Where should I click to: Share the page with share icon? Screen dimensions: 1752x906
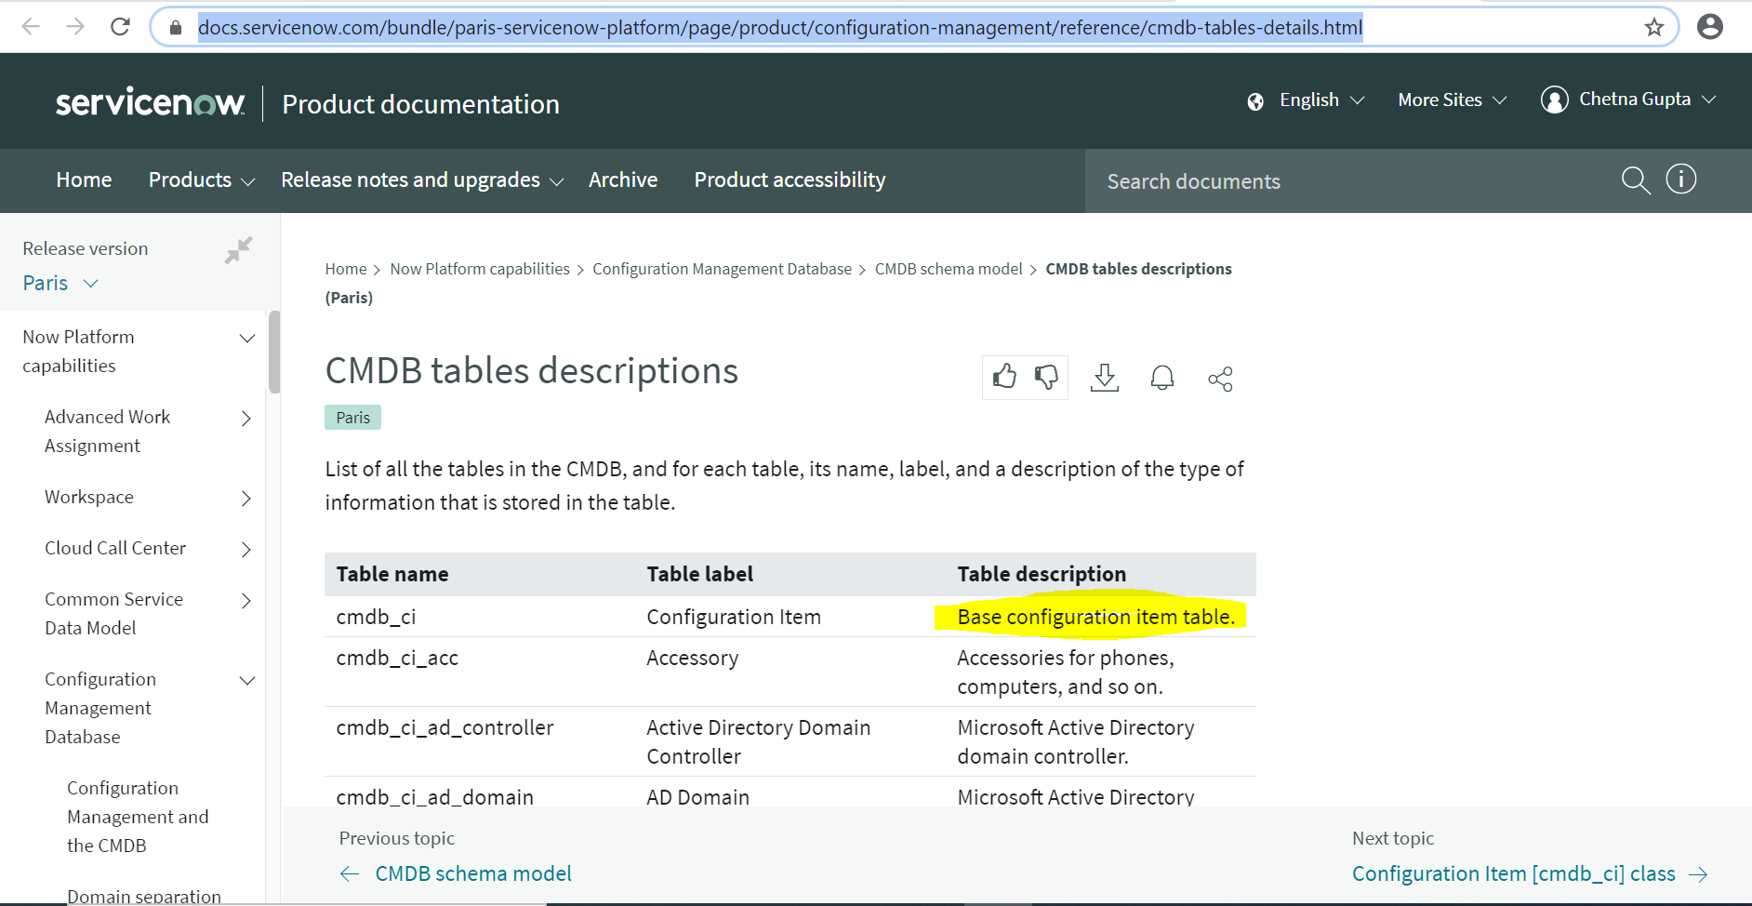[x=1220, y=379]
